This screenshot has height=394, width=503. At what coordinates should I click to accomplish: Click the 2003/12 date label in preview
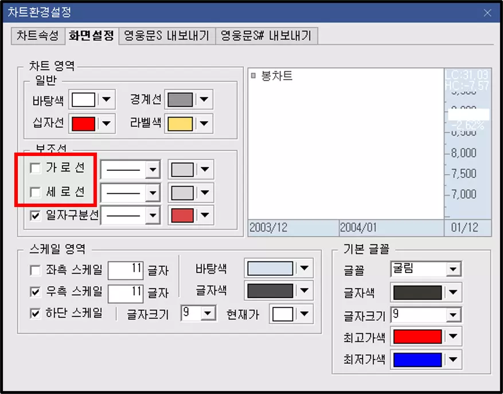point(268,228)
